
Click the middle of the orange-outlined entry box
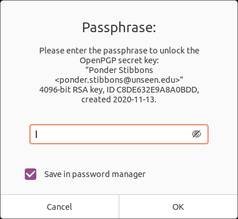tap(119, 134)
